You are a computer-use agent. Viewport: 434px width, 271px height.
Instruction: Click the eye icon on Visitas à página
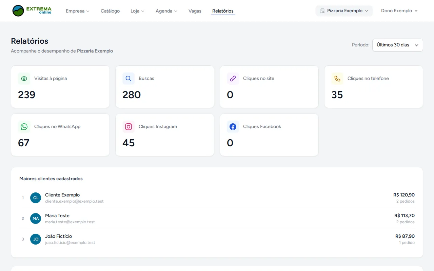point(24,79)
